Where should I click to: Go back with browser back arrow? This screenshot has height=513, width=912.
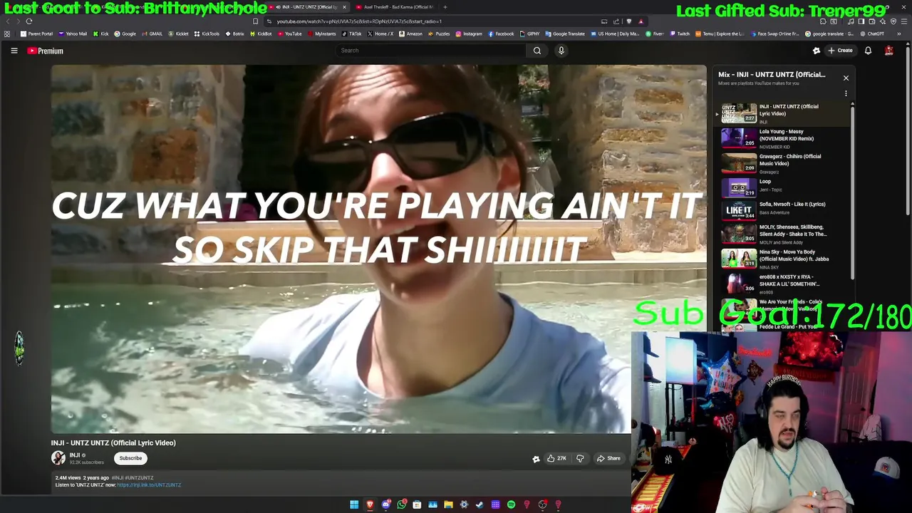9,21
